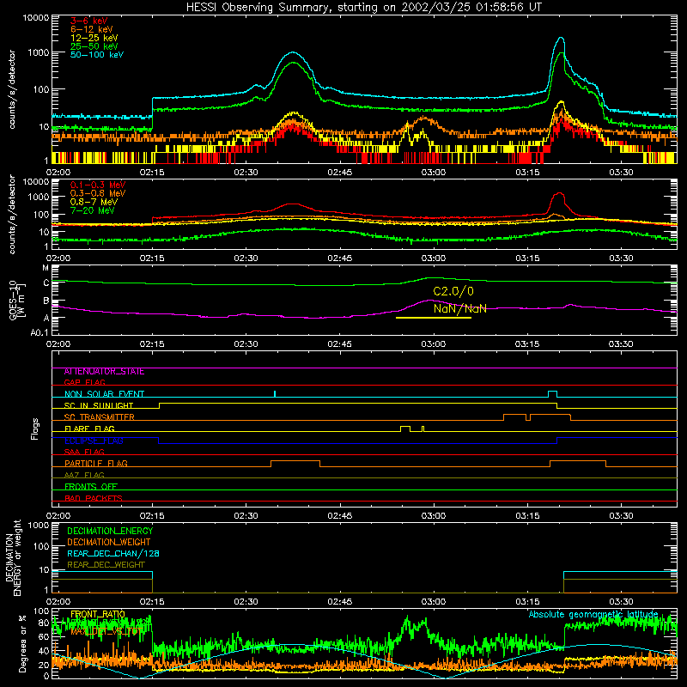Click the DECIMATION_WEIGHT legend label
687x687 pixels.
click(109, 543)
